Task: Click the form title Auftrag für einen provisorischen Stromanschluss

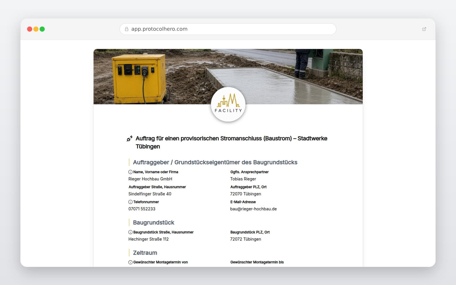Action: click(x=231, y=142)
